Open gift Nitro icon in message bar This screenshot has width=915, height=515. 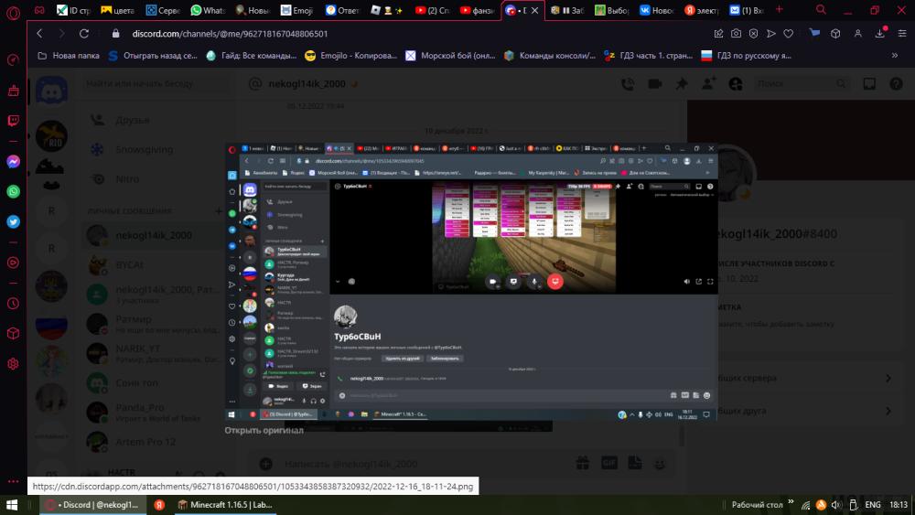tap(582, 463)
